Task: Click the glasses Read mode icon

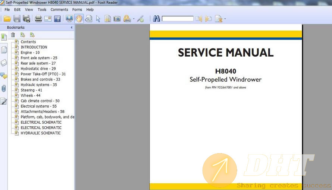Action: [x=88, y=19]
